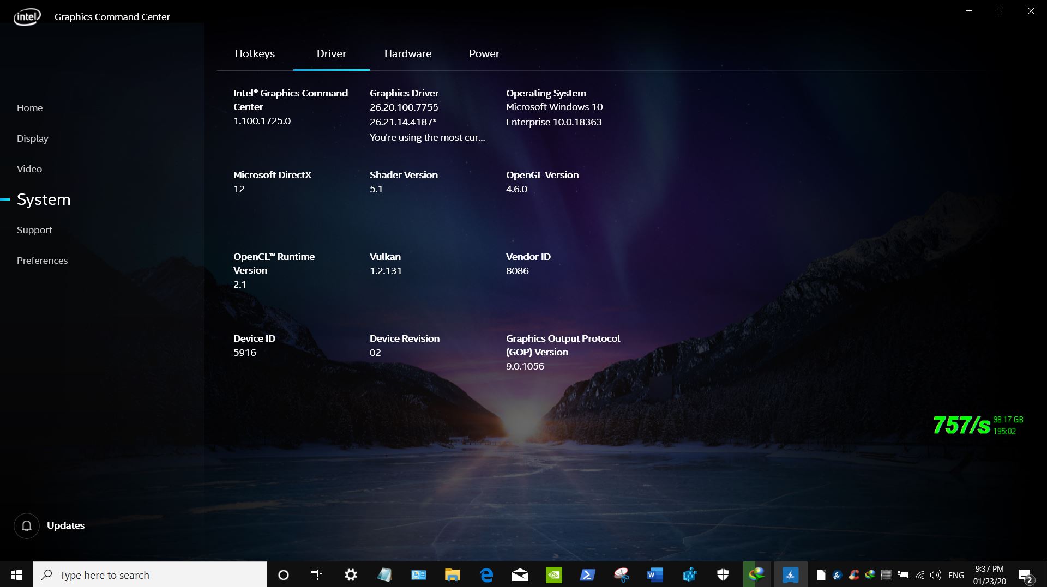Image resolution: width=1047 pixels, height=587 pixels.
Task: Switch to the Hotkeys tab
Action: 255,53
